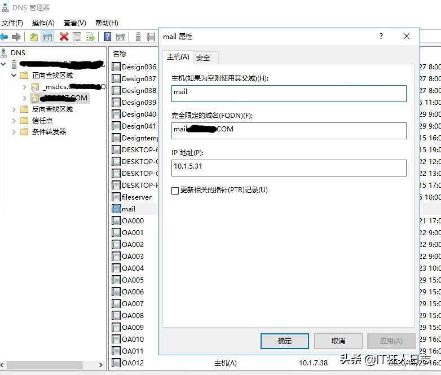
Task: Click the 信任点 folder icon
Action: click(24, 121)
